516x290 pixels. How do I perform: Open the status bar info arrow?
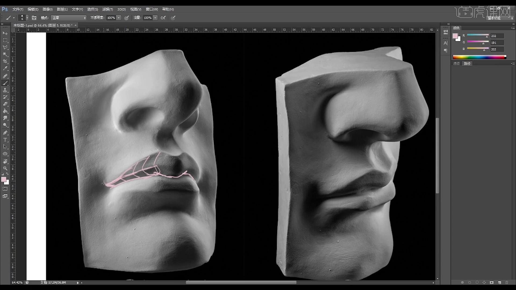78,282
